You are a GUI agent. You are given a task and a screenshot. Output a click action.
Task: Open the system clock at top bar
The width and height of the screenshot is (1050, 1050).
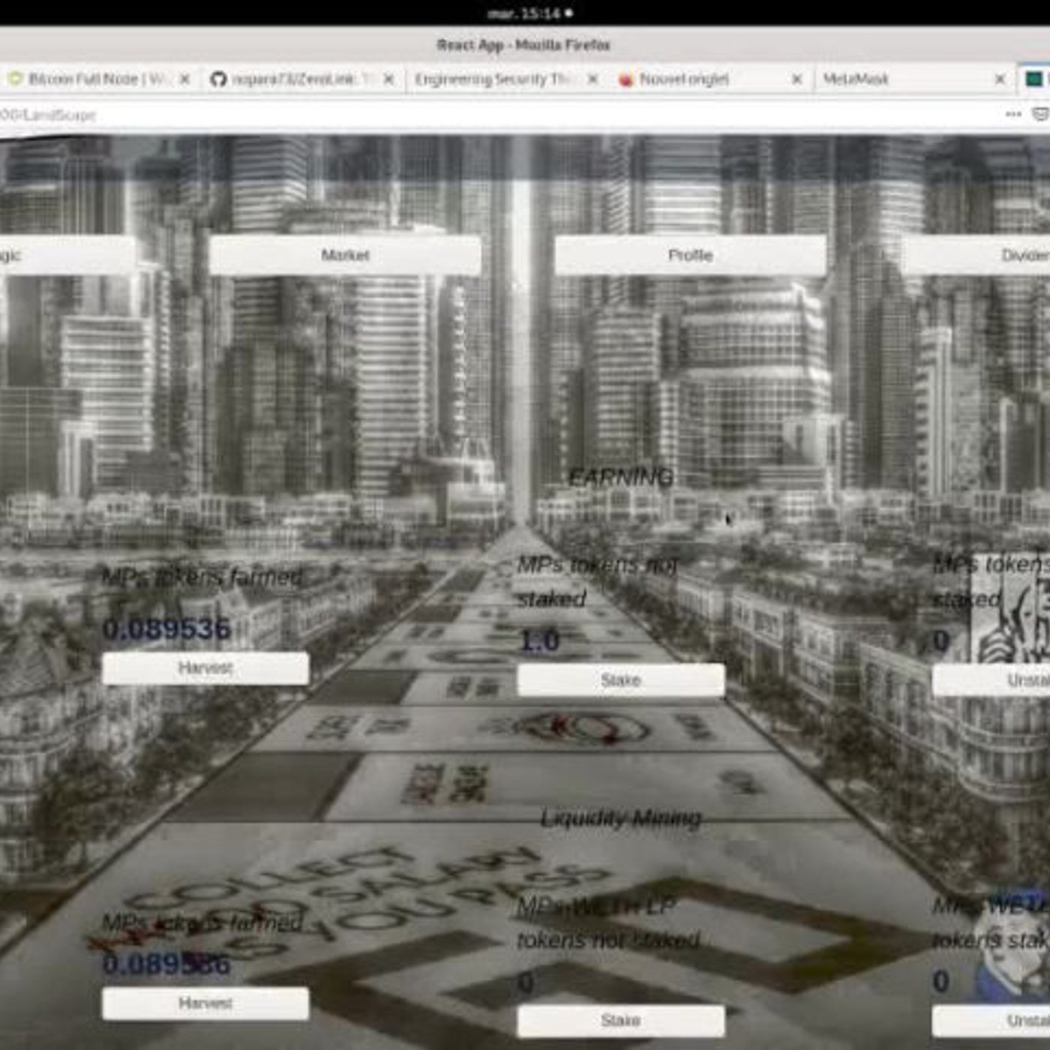[x=529, y=13]
